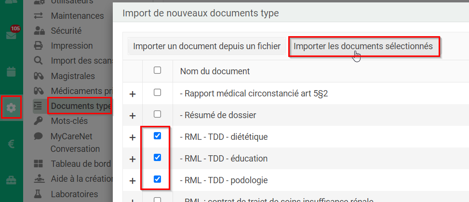Viewport: 469px width, 202px height.
Task: Expand the RML - TDD - éducation row
Action: click(133, 159)
